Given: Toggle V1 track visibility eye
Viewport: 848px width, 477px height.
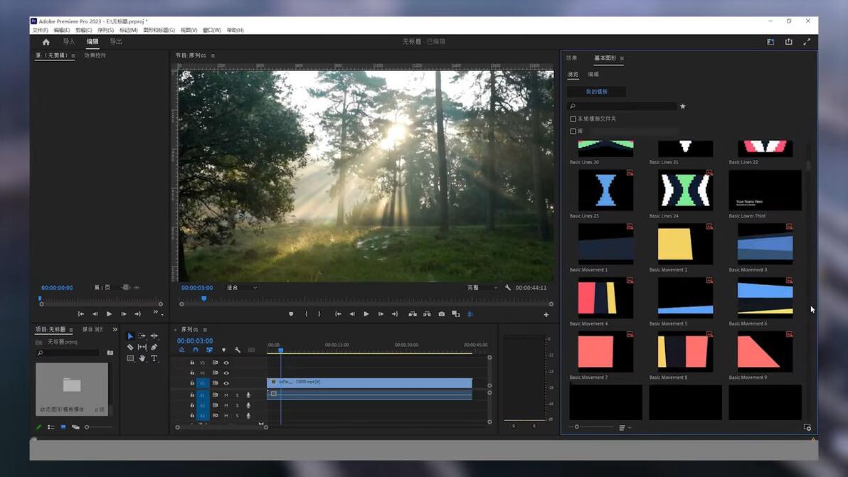Looking at the screenshot, I should point(226,383).
